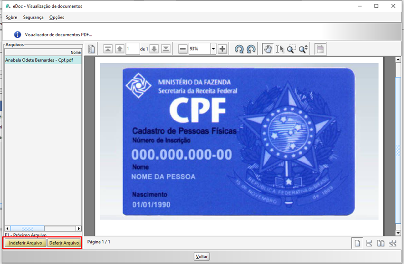Select the dynamic zoom tool
404x264 pixels.
[303, 49]
